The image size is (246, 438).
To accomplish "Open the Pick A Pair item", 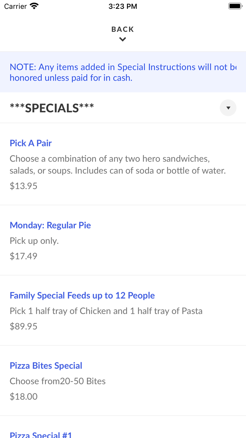I will tap(30, 143).
